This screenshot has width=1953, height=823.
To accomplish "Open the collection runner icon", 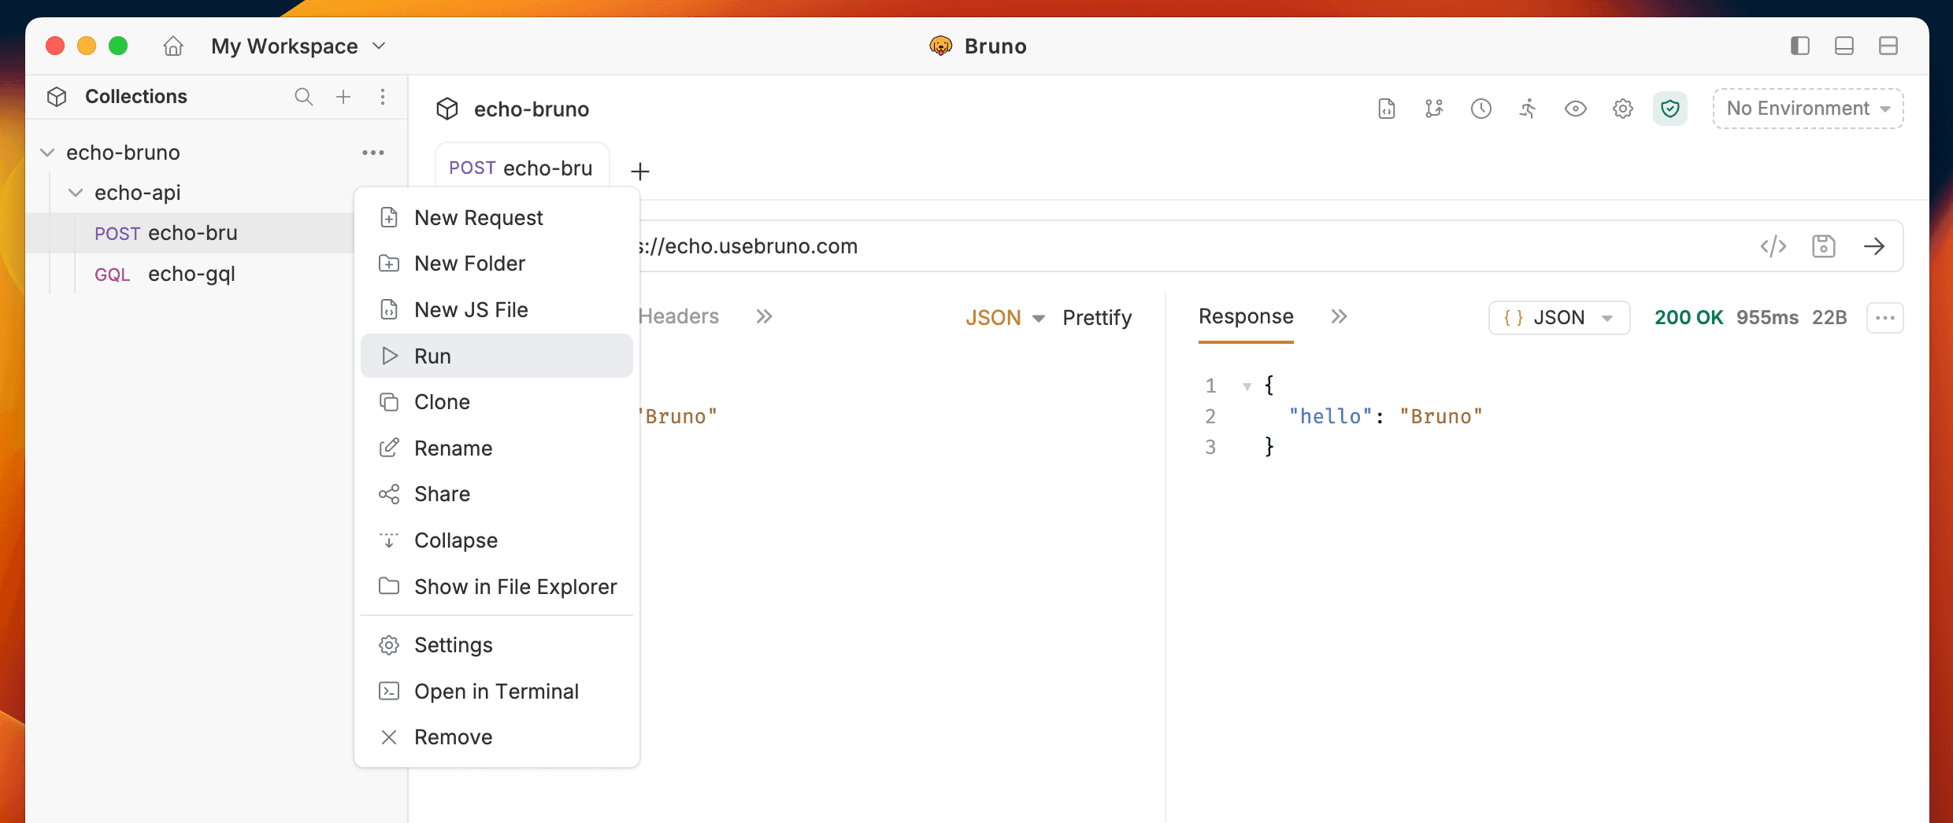I will (x=1528, y=109).
